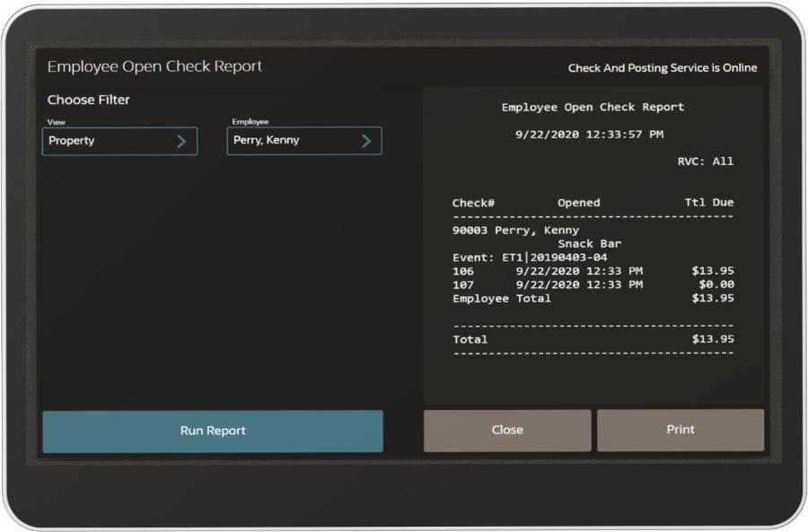Select the Employee Open Check Report page title
The width and height of the screenshot is (808, 532).
pos(154,66)
